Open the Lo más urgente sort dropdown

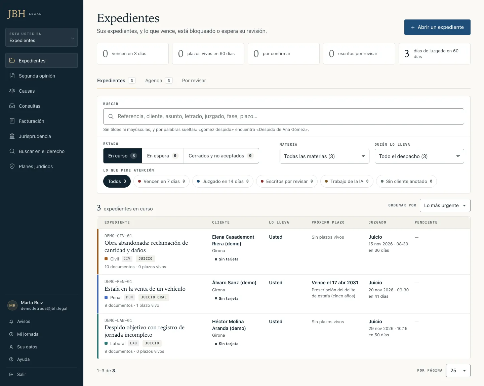click(445, 205)
